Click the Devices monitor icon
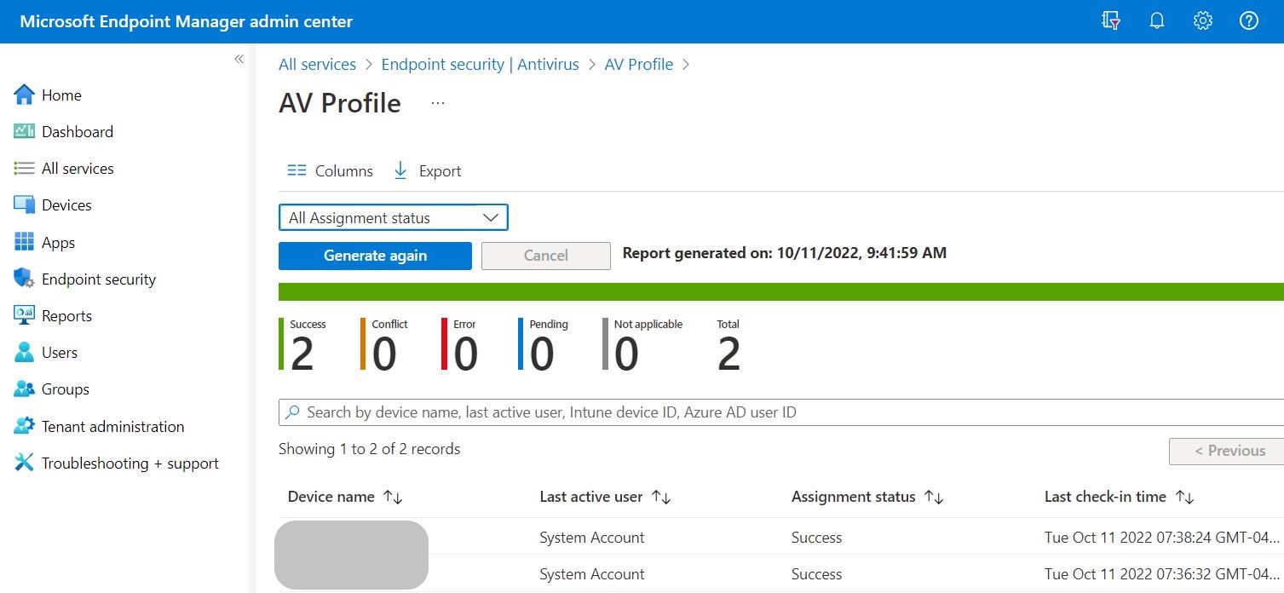1284x593 pixels. pyautogui.click(x=25, y=204)
